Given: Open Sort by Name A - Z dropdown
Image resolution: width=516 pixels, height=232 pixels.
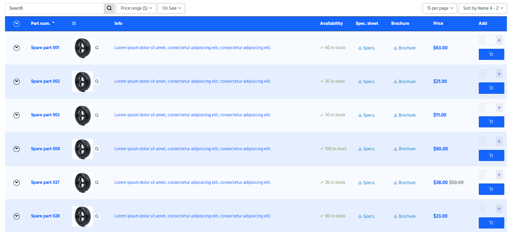Looking at the screenshot, I should coord(483,8).
